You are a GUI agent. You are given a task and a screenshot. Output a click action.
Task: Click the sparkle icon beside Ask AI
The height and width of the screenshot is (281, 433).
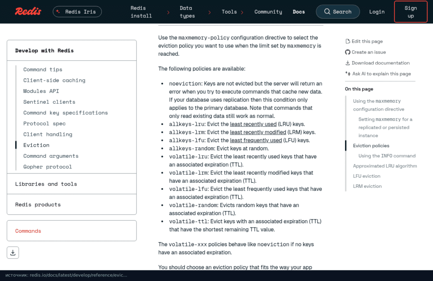pos(348,73)
